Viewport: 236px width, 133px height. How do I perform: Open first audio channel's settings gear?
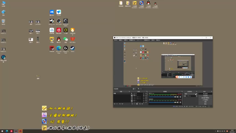[x=180, y=97]
